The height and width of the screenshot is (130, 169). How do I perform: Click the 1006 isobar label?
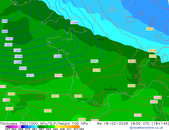[x=19, y=56]
